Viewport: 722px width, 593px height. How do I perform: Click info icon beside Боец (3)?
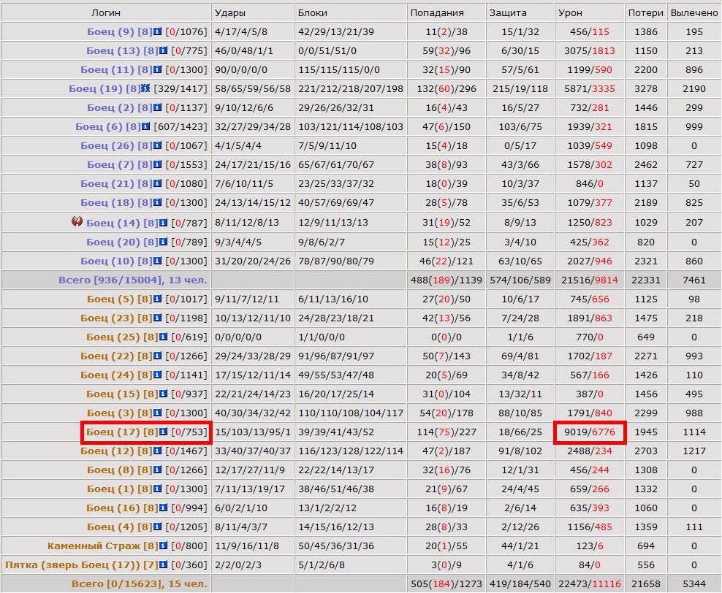157,412
